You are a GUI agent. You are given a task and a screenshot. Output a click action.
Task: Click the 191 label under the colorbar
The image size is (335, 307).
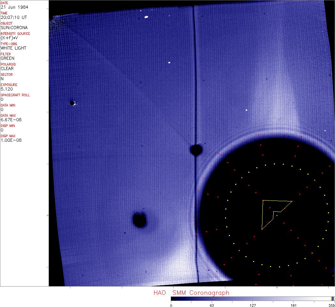tap(293, 305)
